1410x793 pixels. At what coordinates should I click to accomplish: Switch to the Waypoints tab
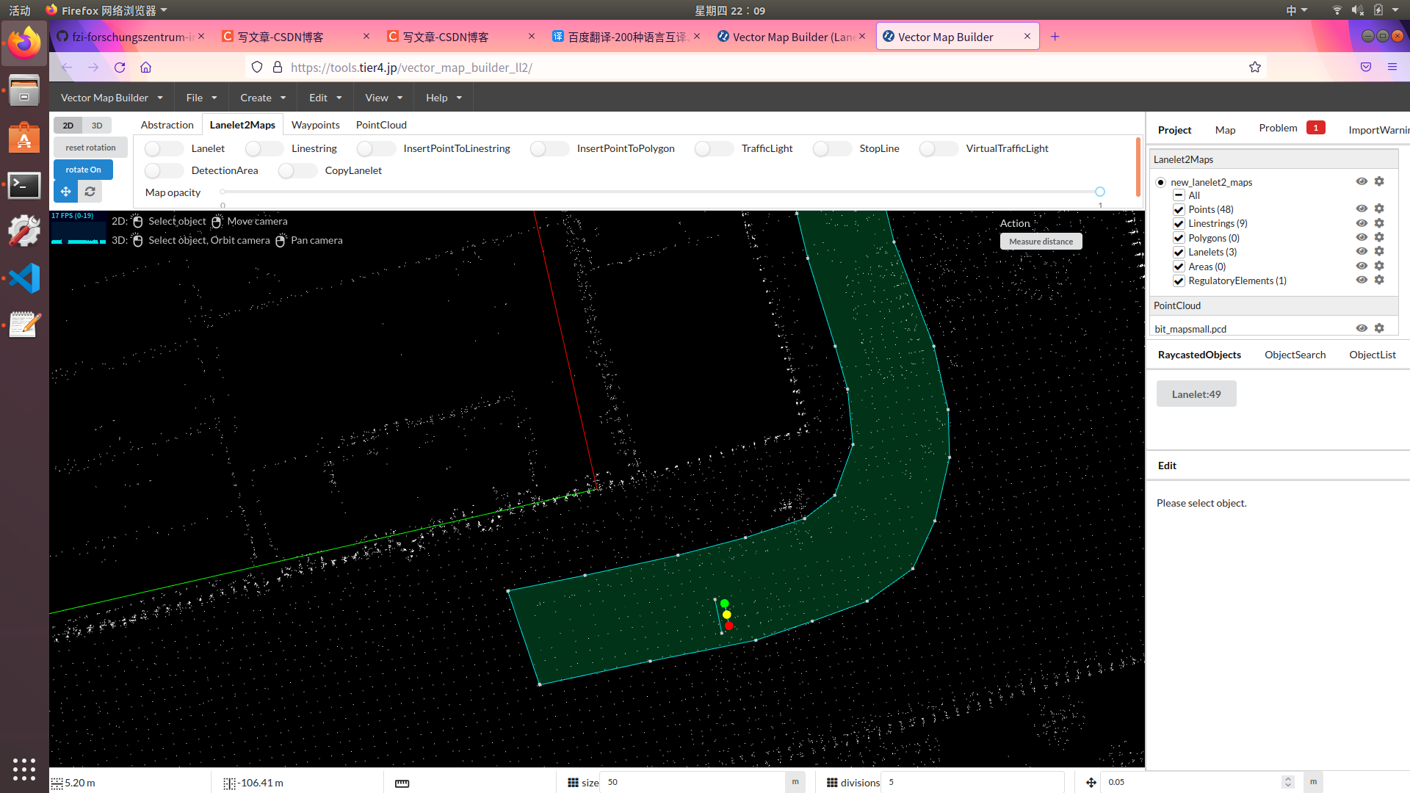click(x=315, y=125)
